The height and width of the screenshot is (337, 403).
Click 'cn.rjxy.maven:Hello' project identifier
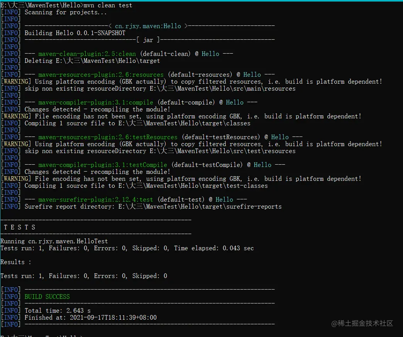point(148,26)
